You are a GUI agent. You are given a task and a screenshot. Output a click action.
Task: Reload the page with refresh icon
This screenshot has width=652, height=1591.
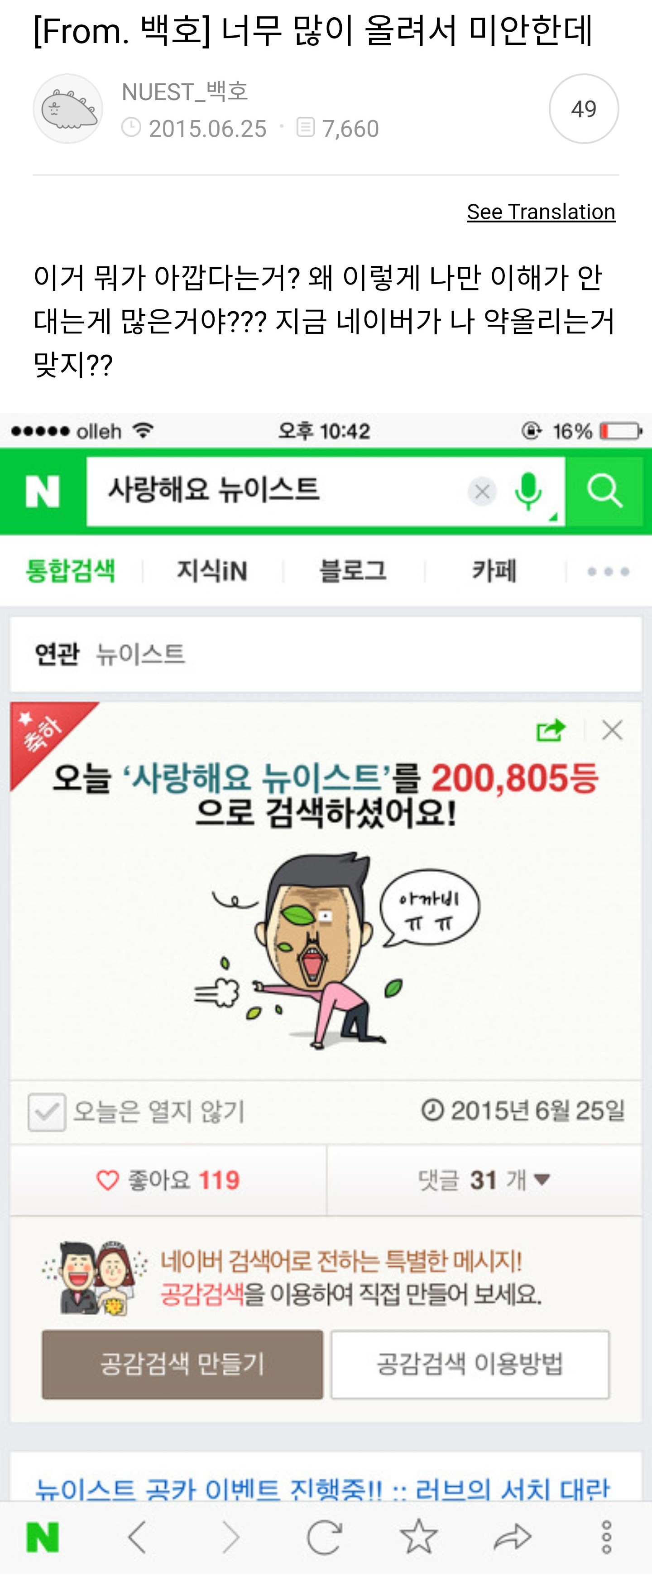pos(324,1537)
